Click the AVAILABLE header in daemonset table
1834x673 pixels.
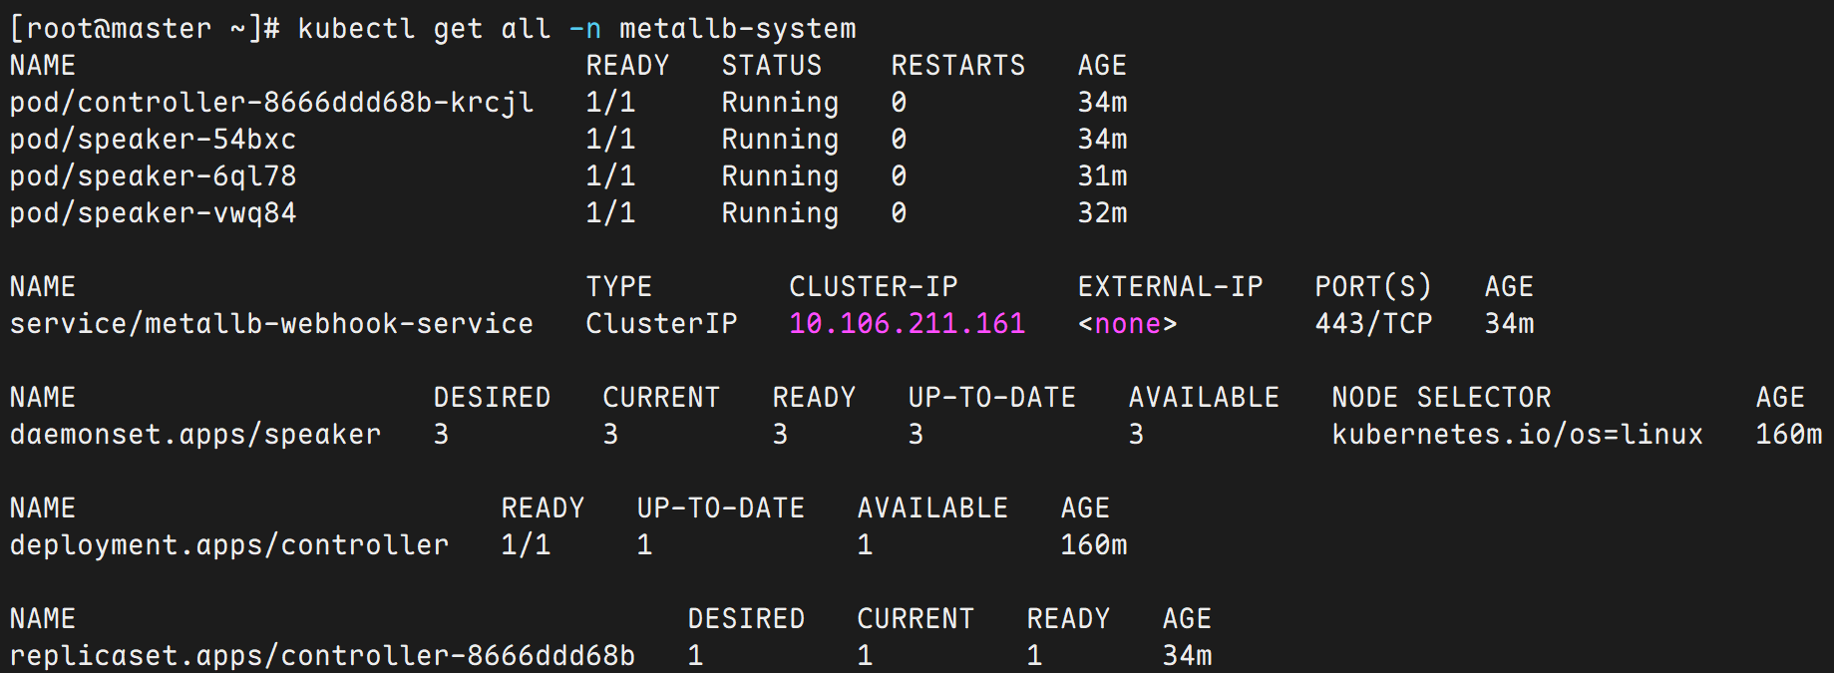coord(1204,398)
